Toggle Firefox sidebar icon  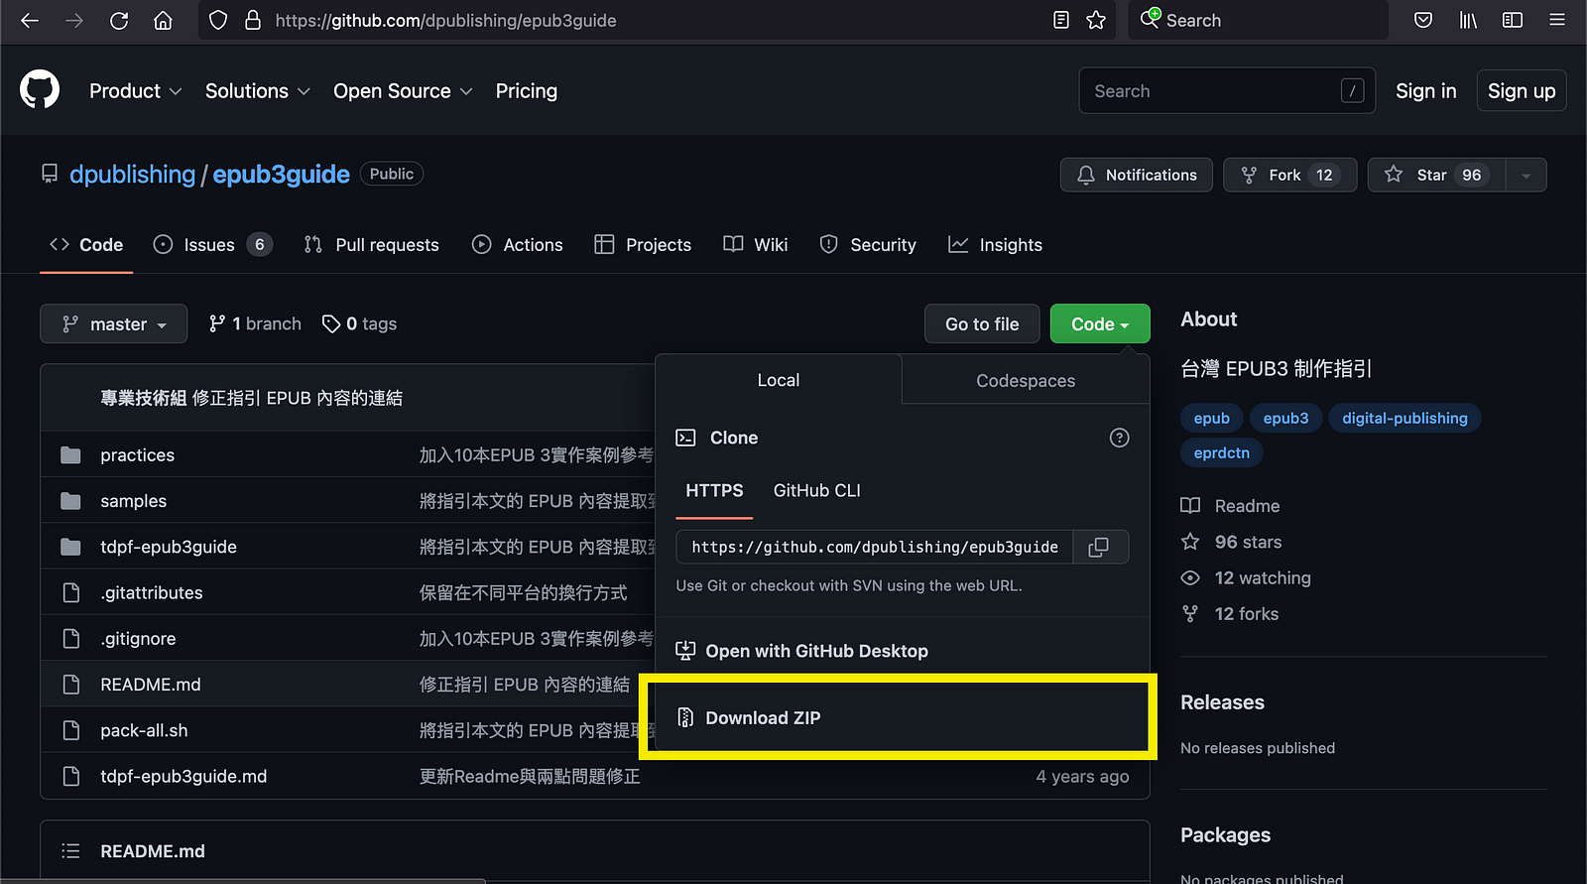[1513, 20]
